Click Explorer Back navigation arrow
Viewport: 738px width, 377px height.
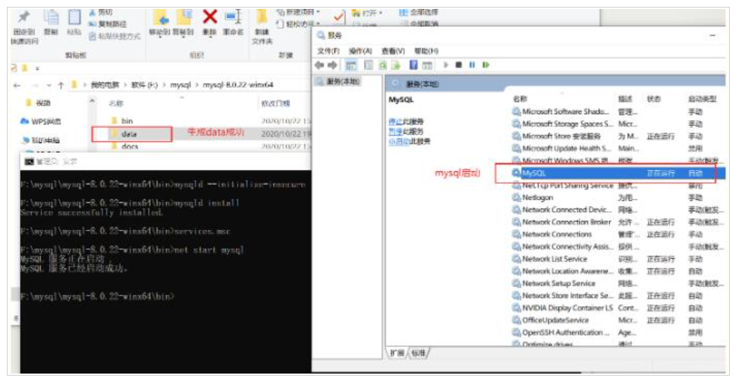(x=17, y=85)
